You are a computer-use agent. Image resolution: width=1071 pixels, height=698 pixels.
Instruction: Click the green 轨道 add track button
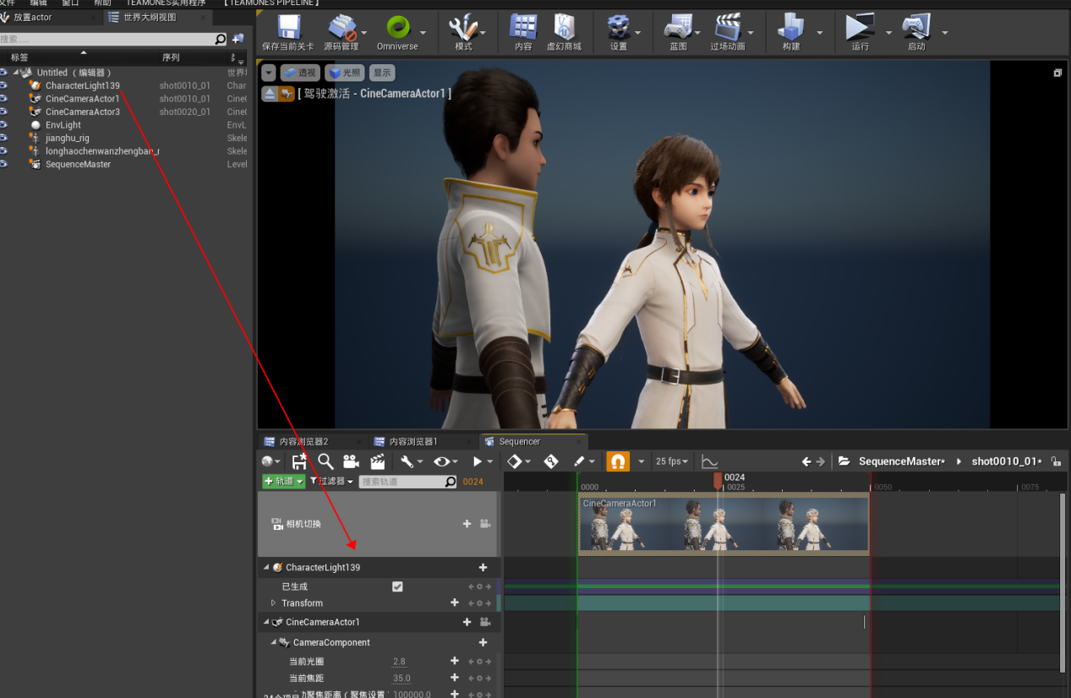click(x=283, y=482)
